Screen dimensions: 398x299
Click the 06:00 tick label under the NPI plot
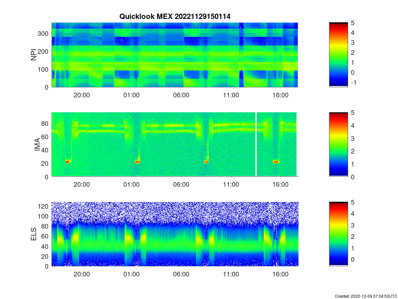click(181, 95)
